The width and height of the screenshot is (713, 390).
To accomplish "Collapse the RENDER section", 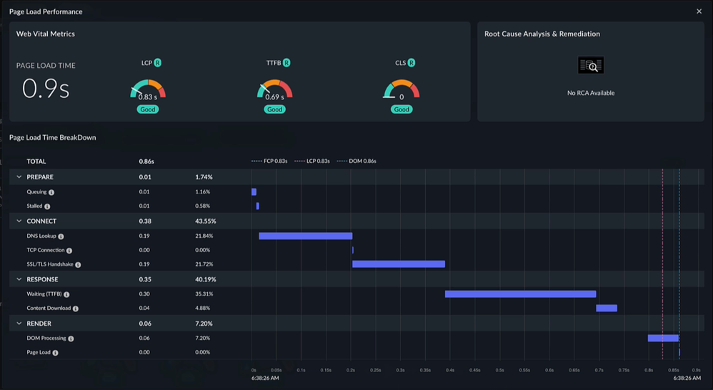I will point(19,323).
